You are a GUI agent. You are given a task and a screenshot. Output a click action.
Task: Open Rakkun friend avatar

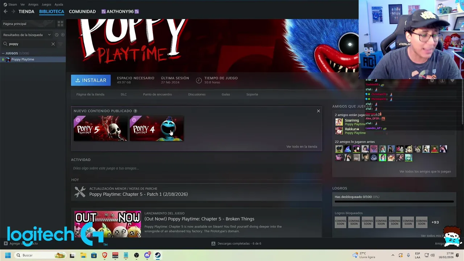[x=339, y=131]
